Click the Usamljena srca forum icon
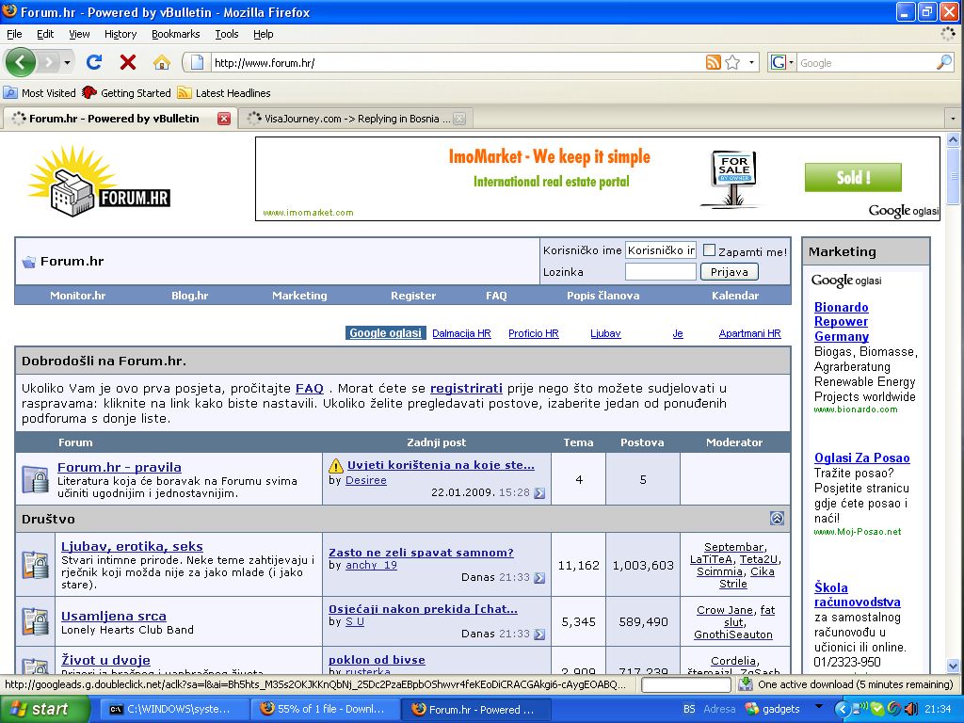Viewport: 964px width, 723px height. click(x=35, y=621)
